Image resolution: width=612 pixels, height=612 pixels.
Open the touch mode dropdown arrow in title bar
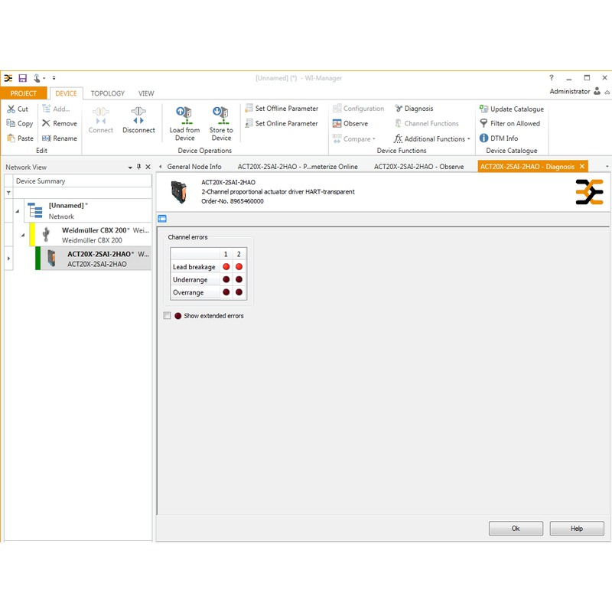pos(44,79)
